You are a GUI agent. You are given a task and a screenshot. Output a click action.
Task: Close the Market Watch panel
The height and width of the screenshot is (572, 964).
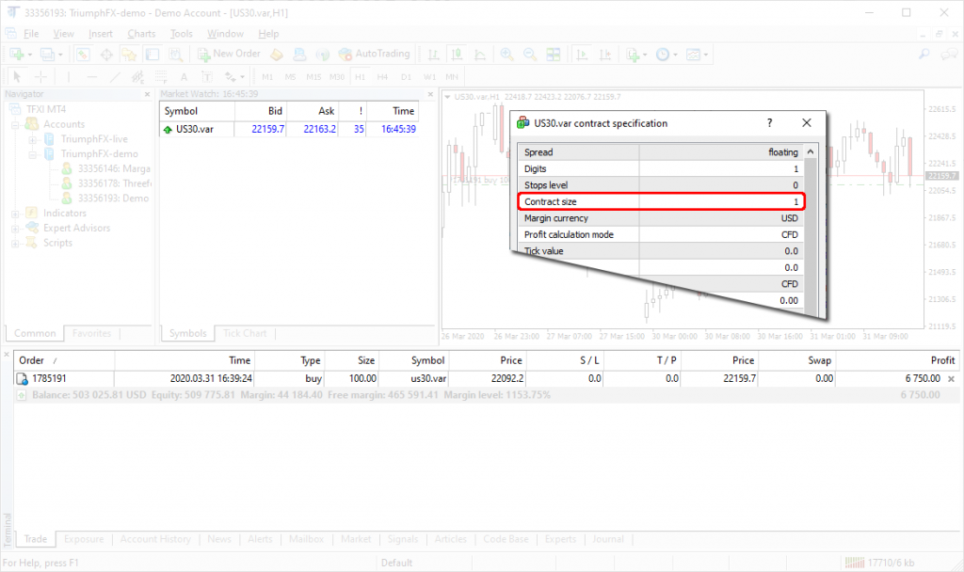430,94
